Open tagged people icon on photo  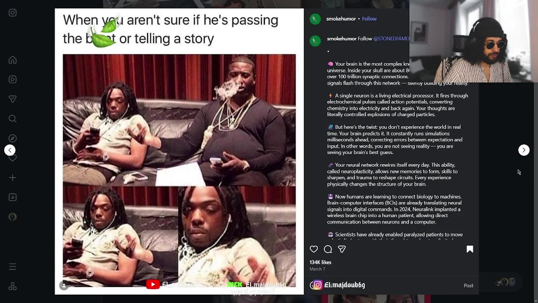click(x=64, y=285)
